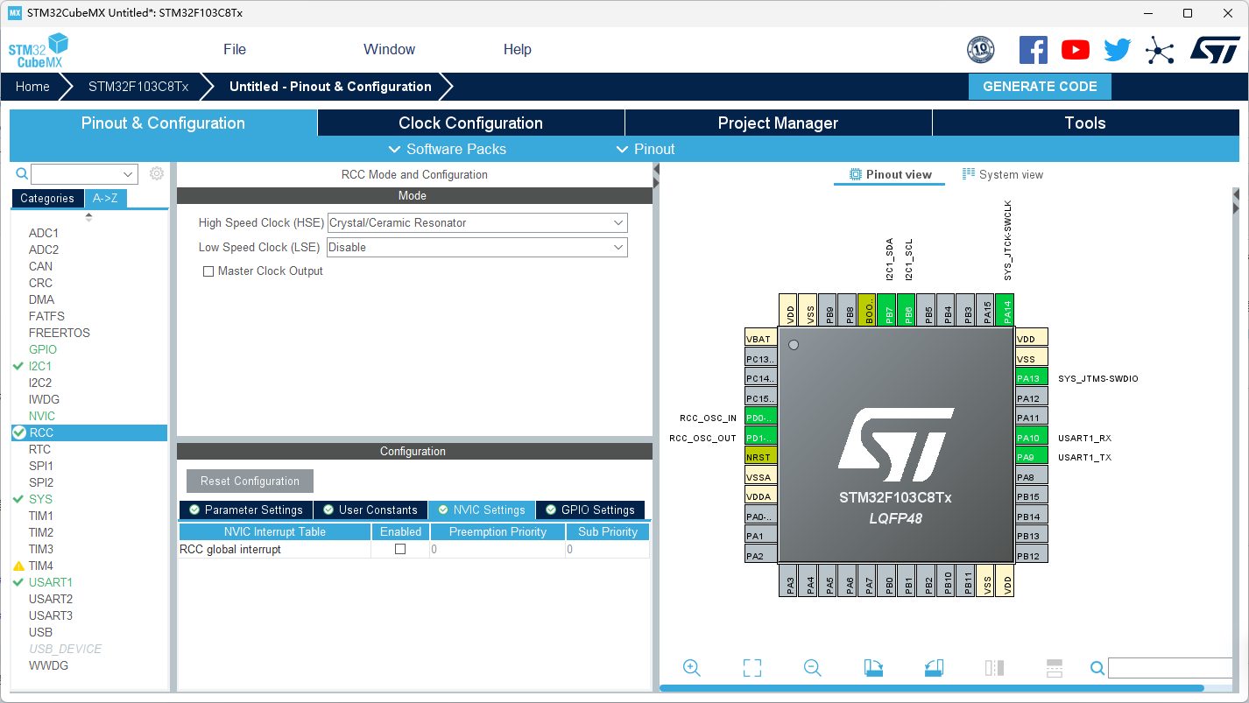Go to Home breadcrumb

point(32,87)
